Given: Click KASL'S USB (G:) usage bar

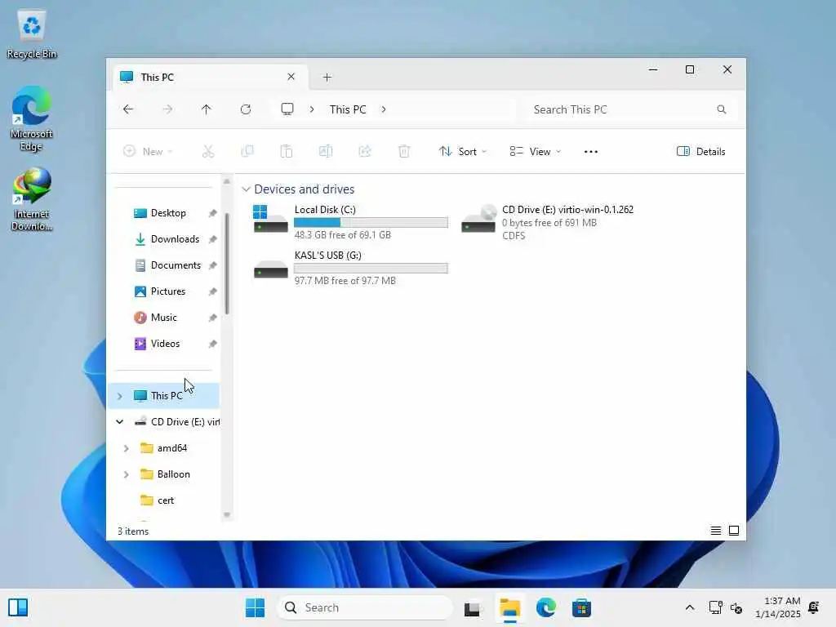Looking at the screenshot, I should click(x=371, y=268).
